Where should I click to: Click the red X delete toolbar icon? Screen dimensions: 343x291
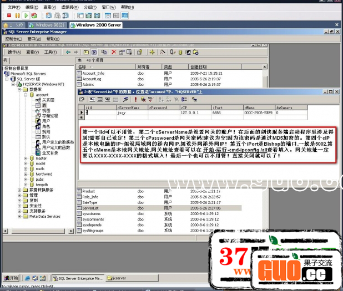114,52
